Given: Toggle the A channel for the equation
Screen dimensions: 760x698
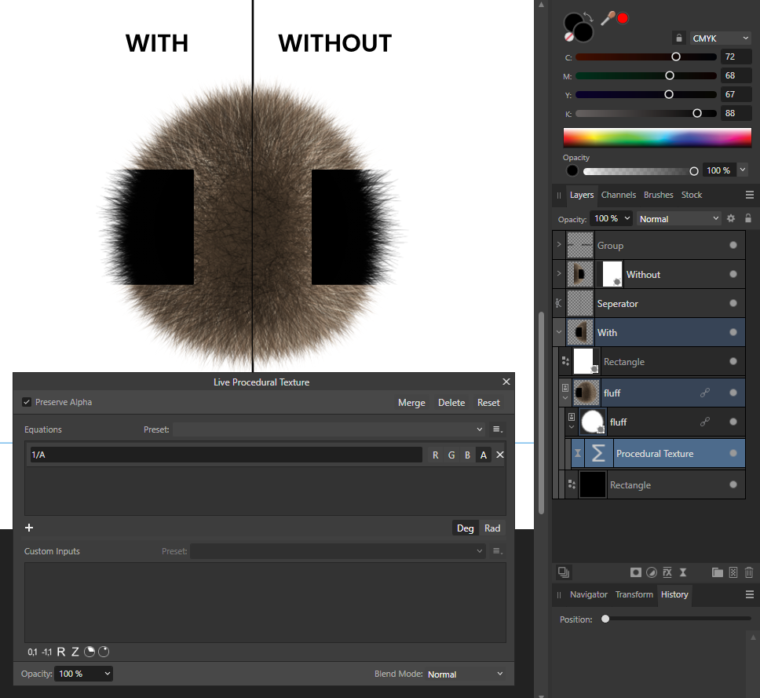Looking at the screenshot, I should [x=484, y=455].
